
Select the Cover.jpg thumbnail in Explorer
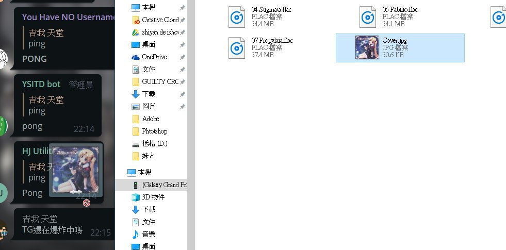coord(367,47)
